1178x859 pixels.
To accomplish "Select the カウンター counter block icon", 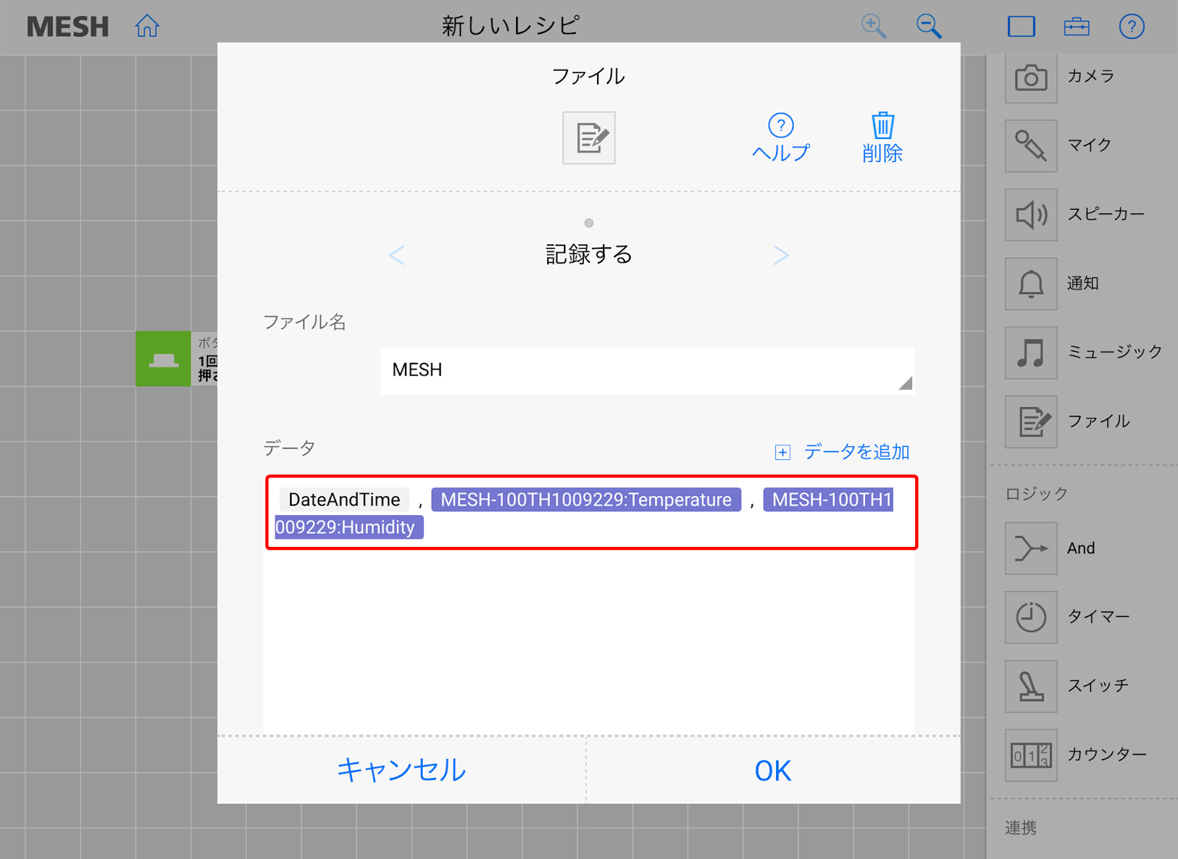I will (x=1031, y=755).
